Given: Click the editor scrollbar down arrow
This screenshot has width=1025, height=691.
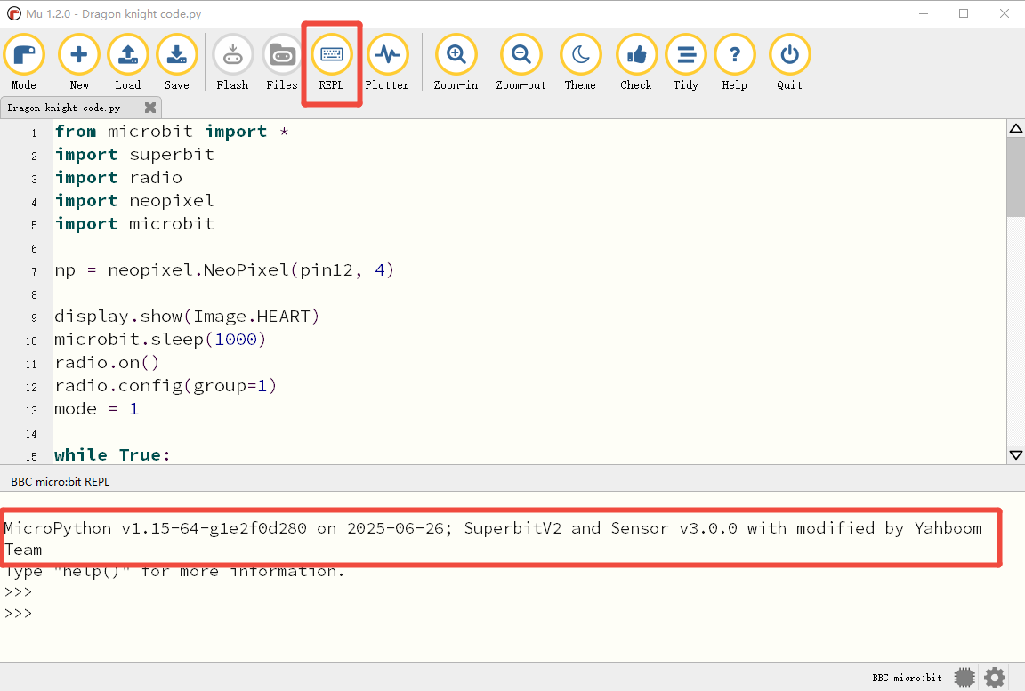Looking at the screenshot, I should tap(1016, 454).
